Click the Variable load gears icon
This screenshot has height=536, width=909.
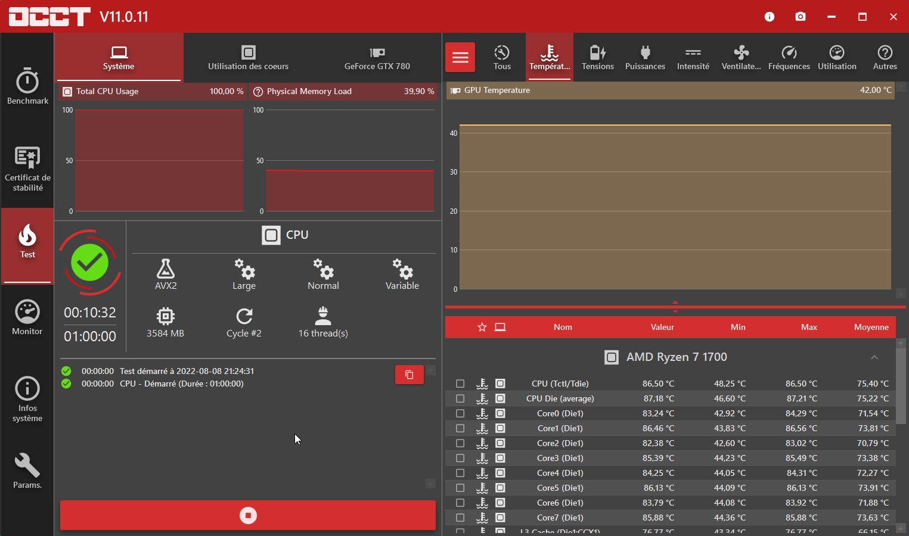[x=402, y=269]
